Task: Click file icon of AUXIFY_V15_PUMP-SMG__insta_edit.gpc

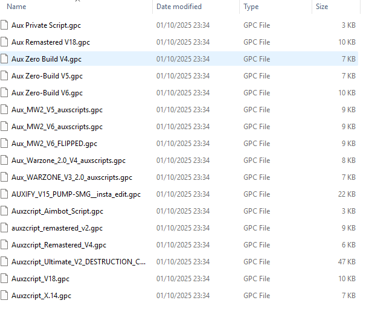Action: [x=4, y=194]
